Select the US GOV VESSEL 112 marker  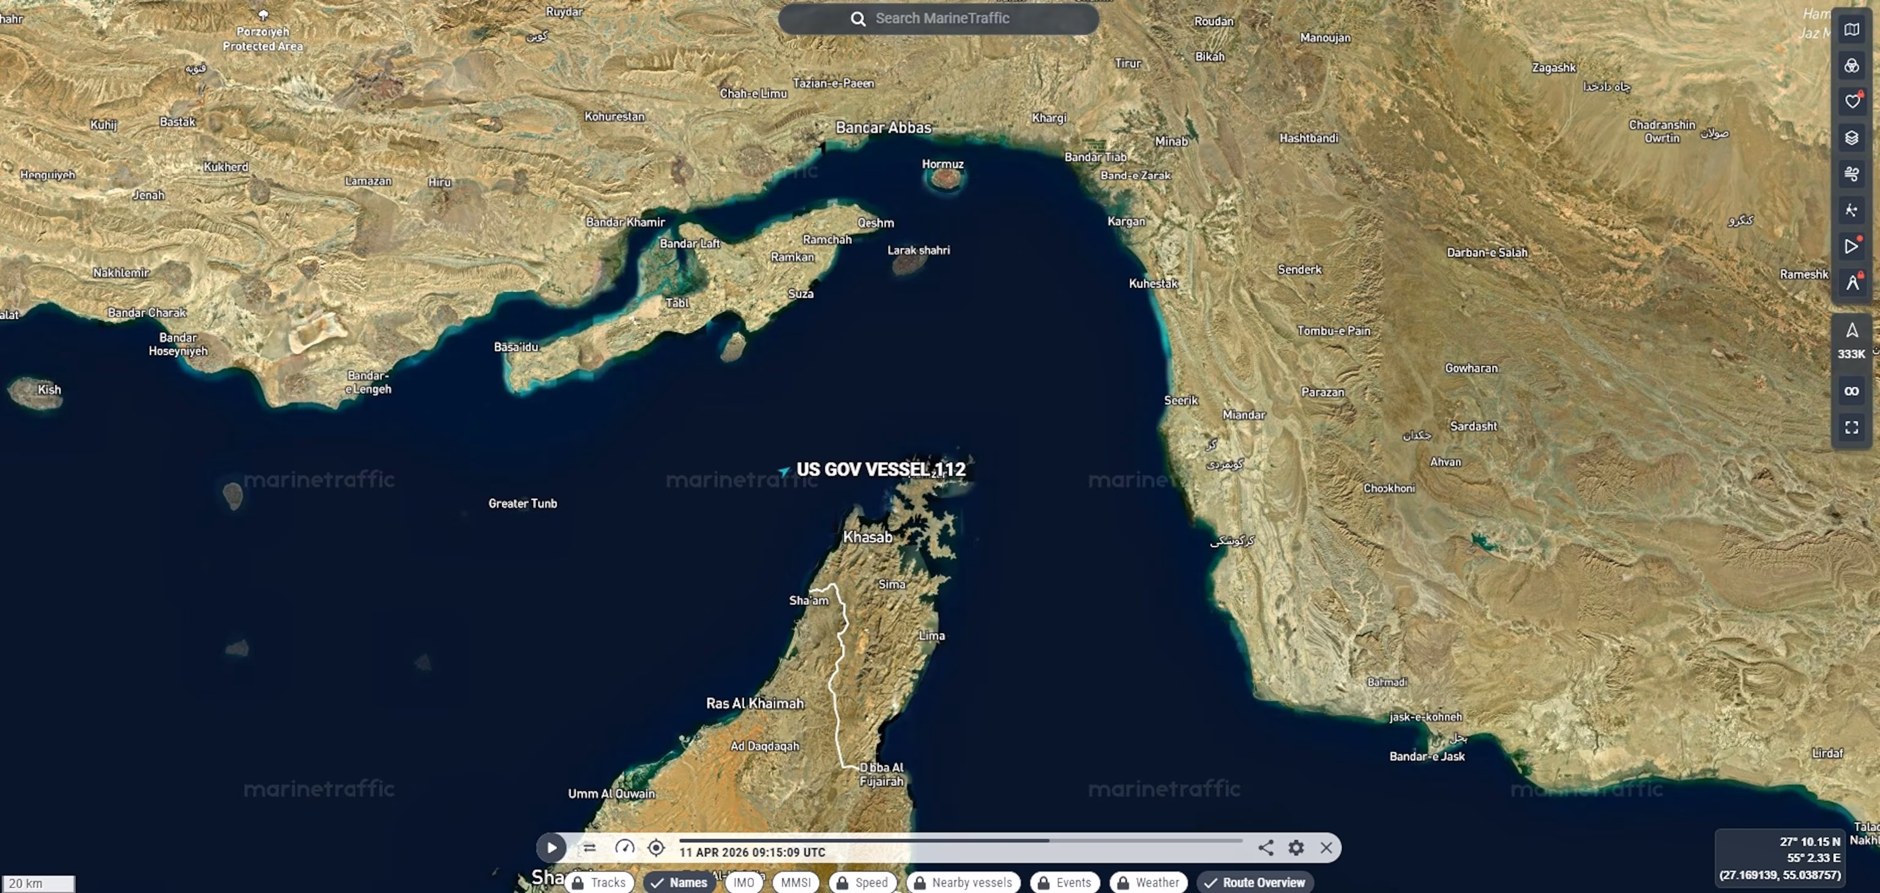[783, 472]
